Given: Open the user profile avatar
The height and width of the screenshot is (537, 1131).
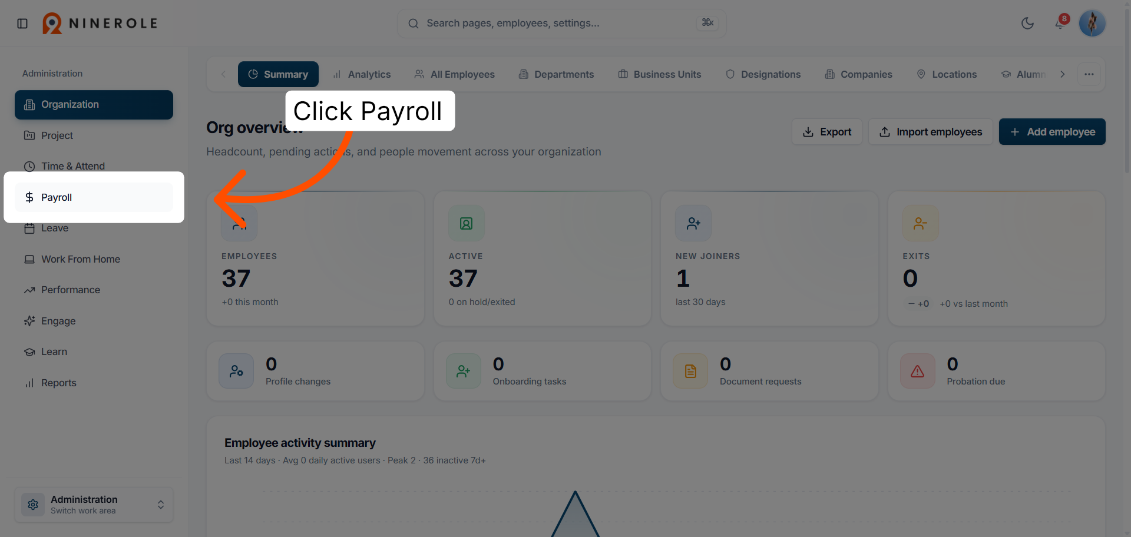Looking at the screenshot, I should tap(1092, 24).
